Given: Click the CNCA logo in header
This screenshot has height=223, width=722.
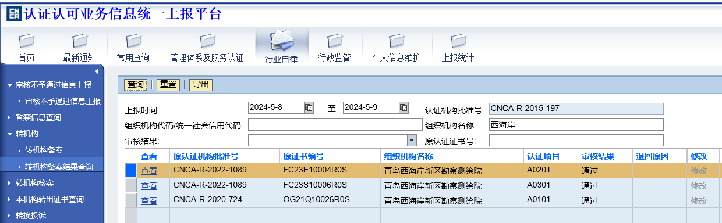Looking at the screenshot, I should tap(13, 13).
